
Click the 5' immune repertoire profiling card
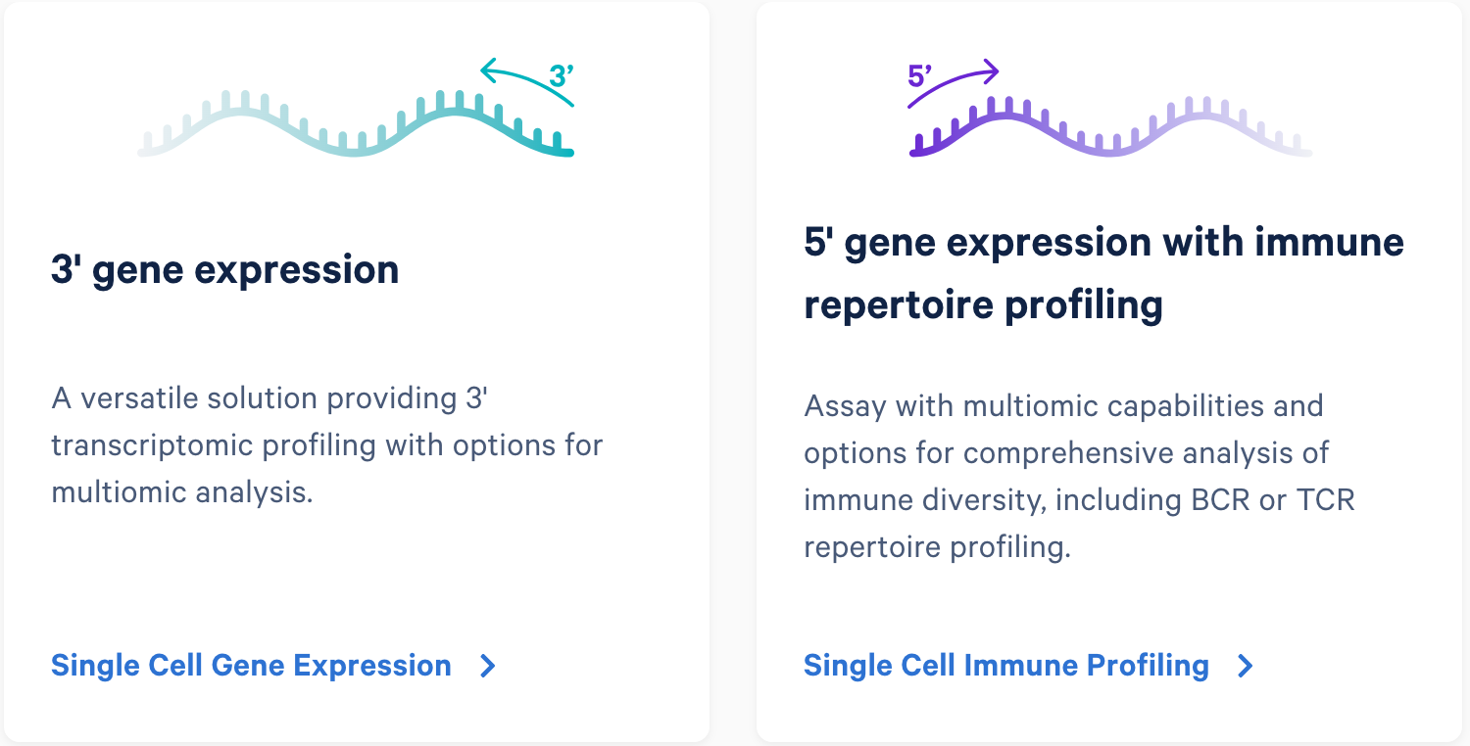coord(1112,372)
